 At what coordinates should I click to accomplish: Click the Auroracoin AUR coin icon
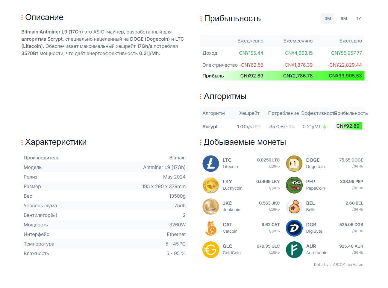point(294,250)
